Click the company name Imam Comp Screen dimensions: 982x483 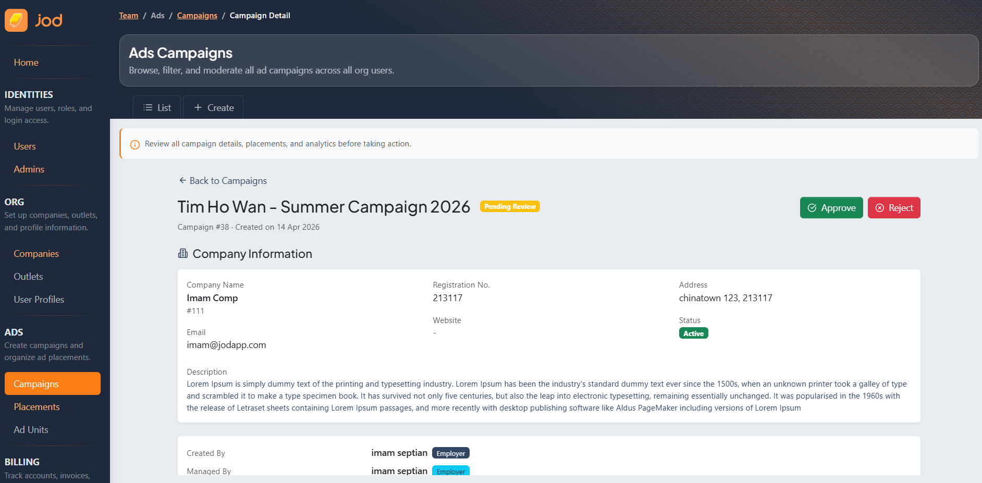[212, 298]
